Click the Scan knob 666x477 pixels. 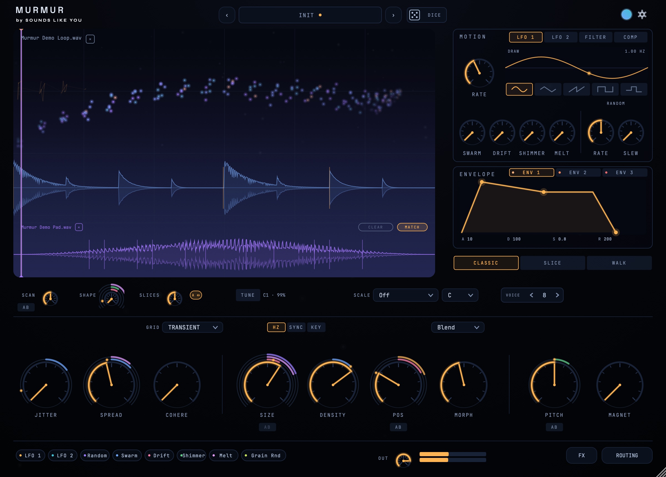coord(50,298)
